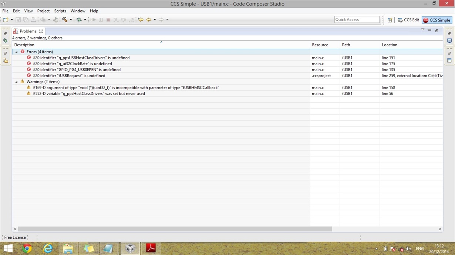
Task: Maximize the Problems view panel
Action: pos(437,30)
